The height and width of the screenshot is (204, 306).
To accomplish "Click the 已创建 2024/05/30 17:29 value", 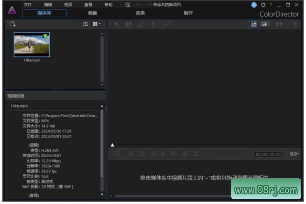I will coord(56,131).
